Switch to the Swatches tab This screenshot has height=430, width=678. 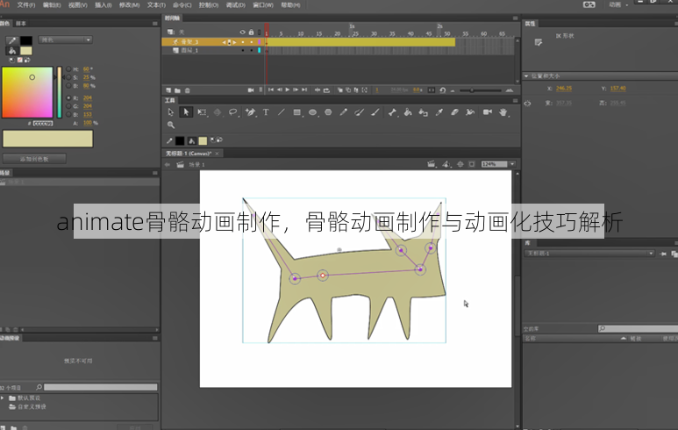click(x=21, y=24)
